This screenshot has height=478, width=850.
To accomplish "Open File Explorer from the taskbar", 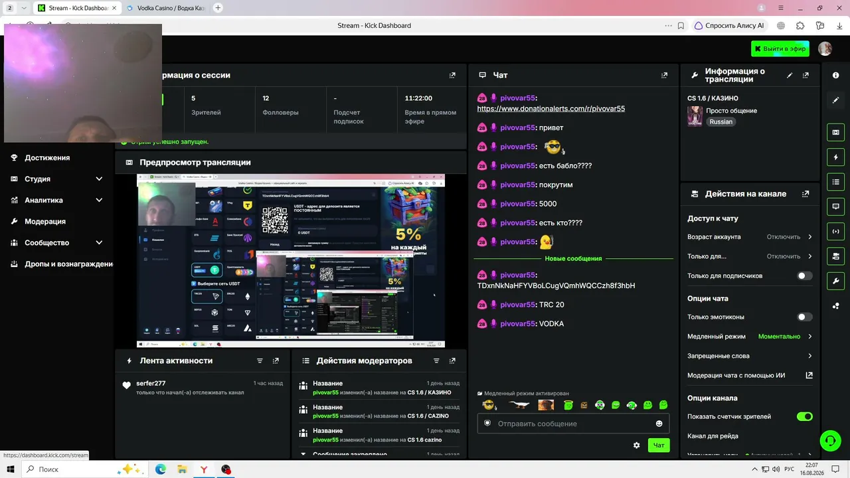I will (x=182, y=469).
